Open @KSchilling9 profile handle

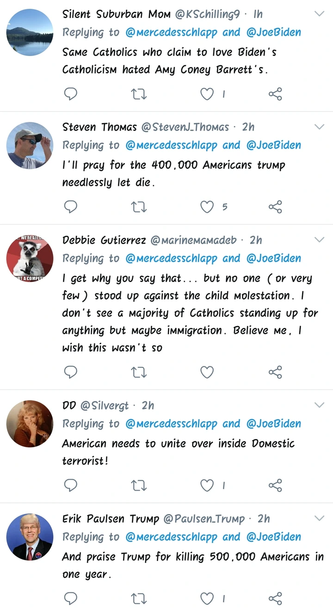207,14
